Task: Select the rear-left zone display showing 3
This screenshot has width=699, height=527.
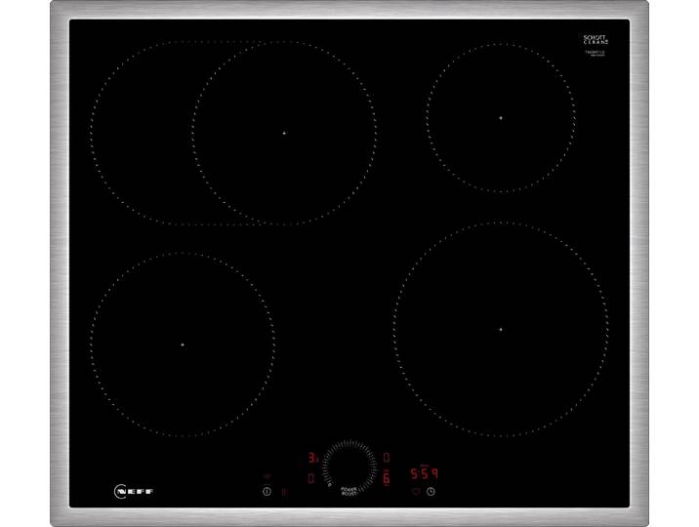Action: 313,458
